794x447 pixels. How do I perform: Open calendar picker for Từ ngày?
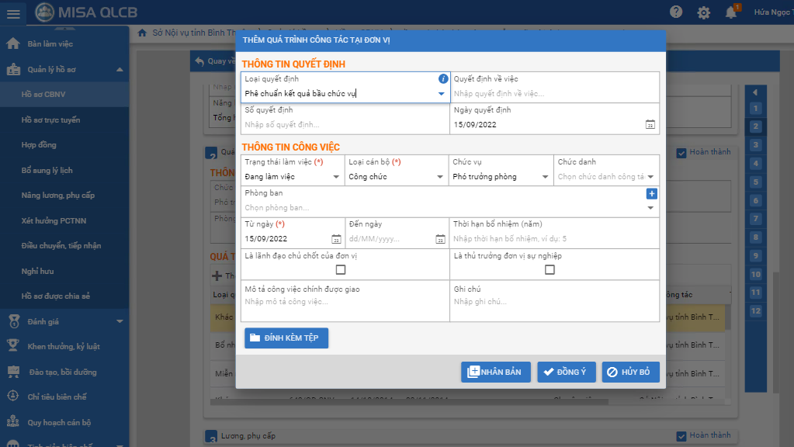336,239
